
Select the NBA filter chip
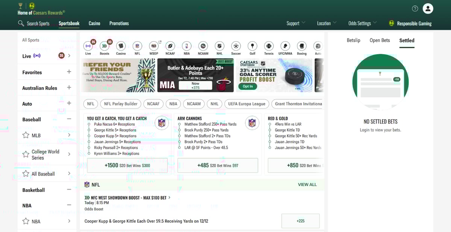tap(173, 104)
